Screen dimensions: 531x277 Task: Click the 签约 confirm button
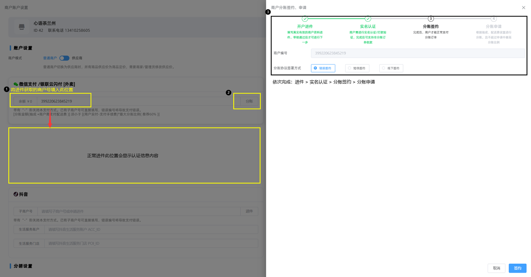tap(518, 268)
